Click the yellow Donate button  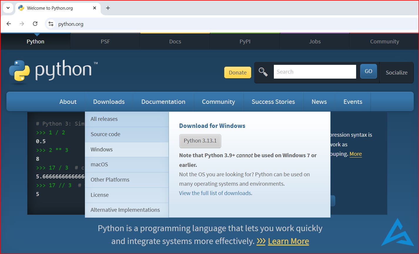(238, 72)
